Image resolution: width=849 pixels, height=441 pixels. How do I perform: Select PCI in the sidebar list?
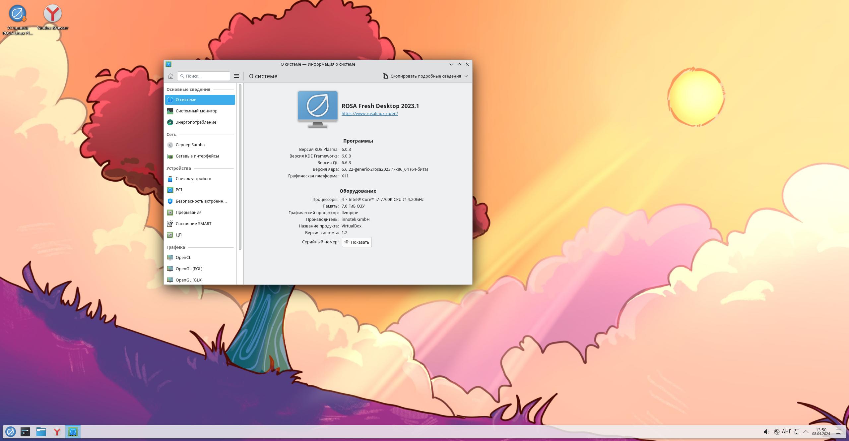click(179, 190)
